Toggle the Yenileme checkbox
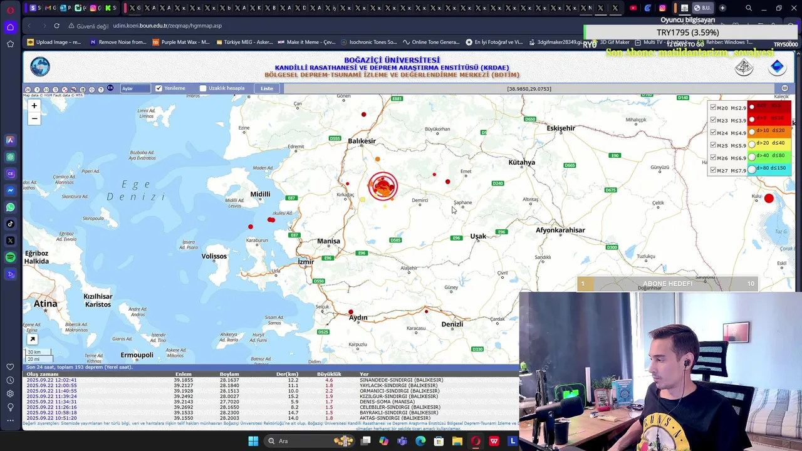Screen dimensions: 802x451 click(159, 88)
